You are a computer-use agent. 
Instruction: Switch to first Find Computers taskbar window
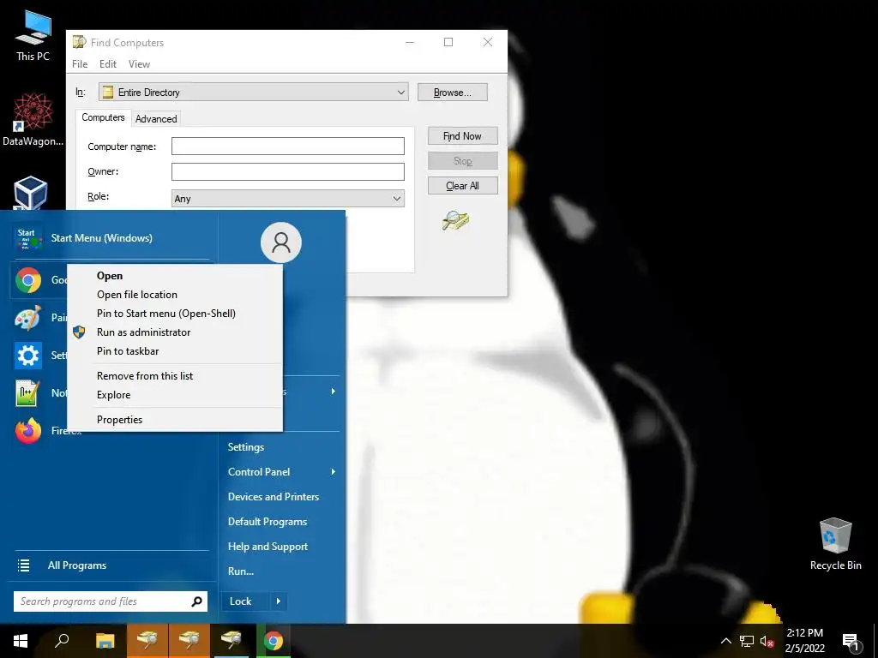pyautogui.click(x=147, y=641)
